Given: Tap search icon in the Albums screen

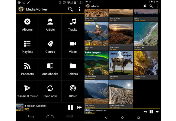Looking at the screenshot, I should pos(151,6).
